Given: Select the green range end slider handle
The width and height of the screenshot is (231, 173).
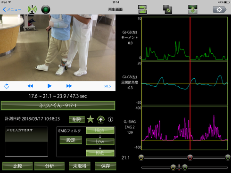Looking at the screenshot, I should [x=228, y=157].
